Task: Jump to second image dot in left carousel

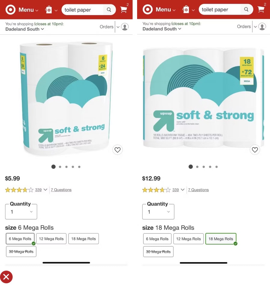Action: 60,167
